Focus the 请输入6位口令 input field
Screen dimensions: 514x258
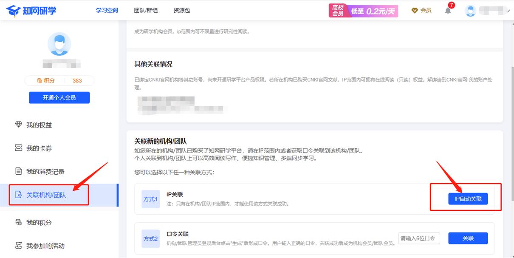coord(418,238)
